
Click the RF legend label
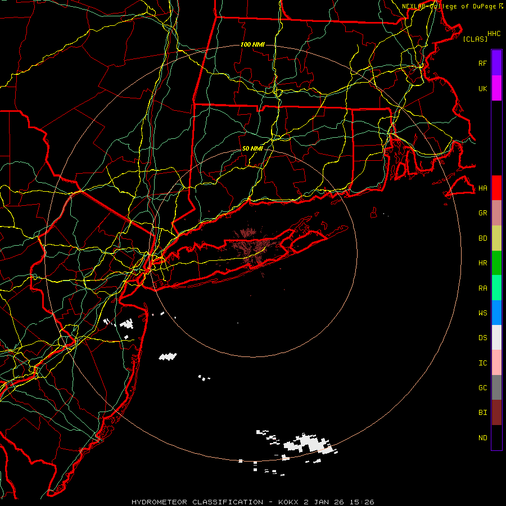pyautogui.click(x=483, y=63)
